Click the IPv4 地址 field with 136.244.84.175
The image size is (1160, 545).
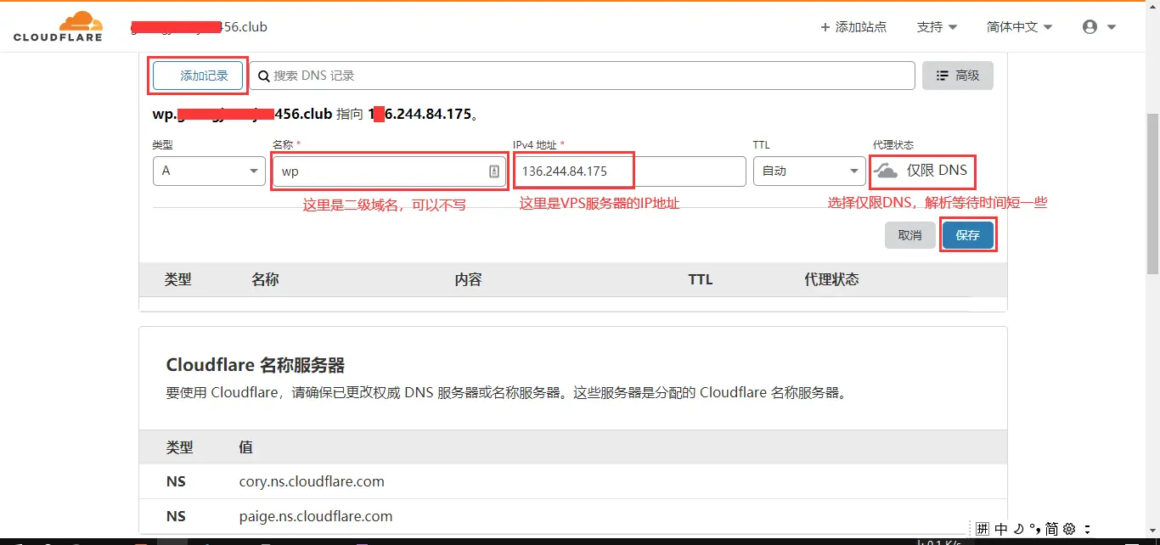point(629,171)
